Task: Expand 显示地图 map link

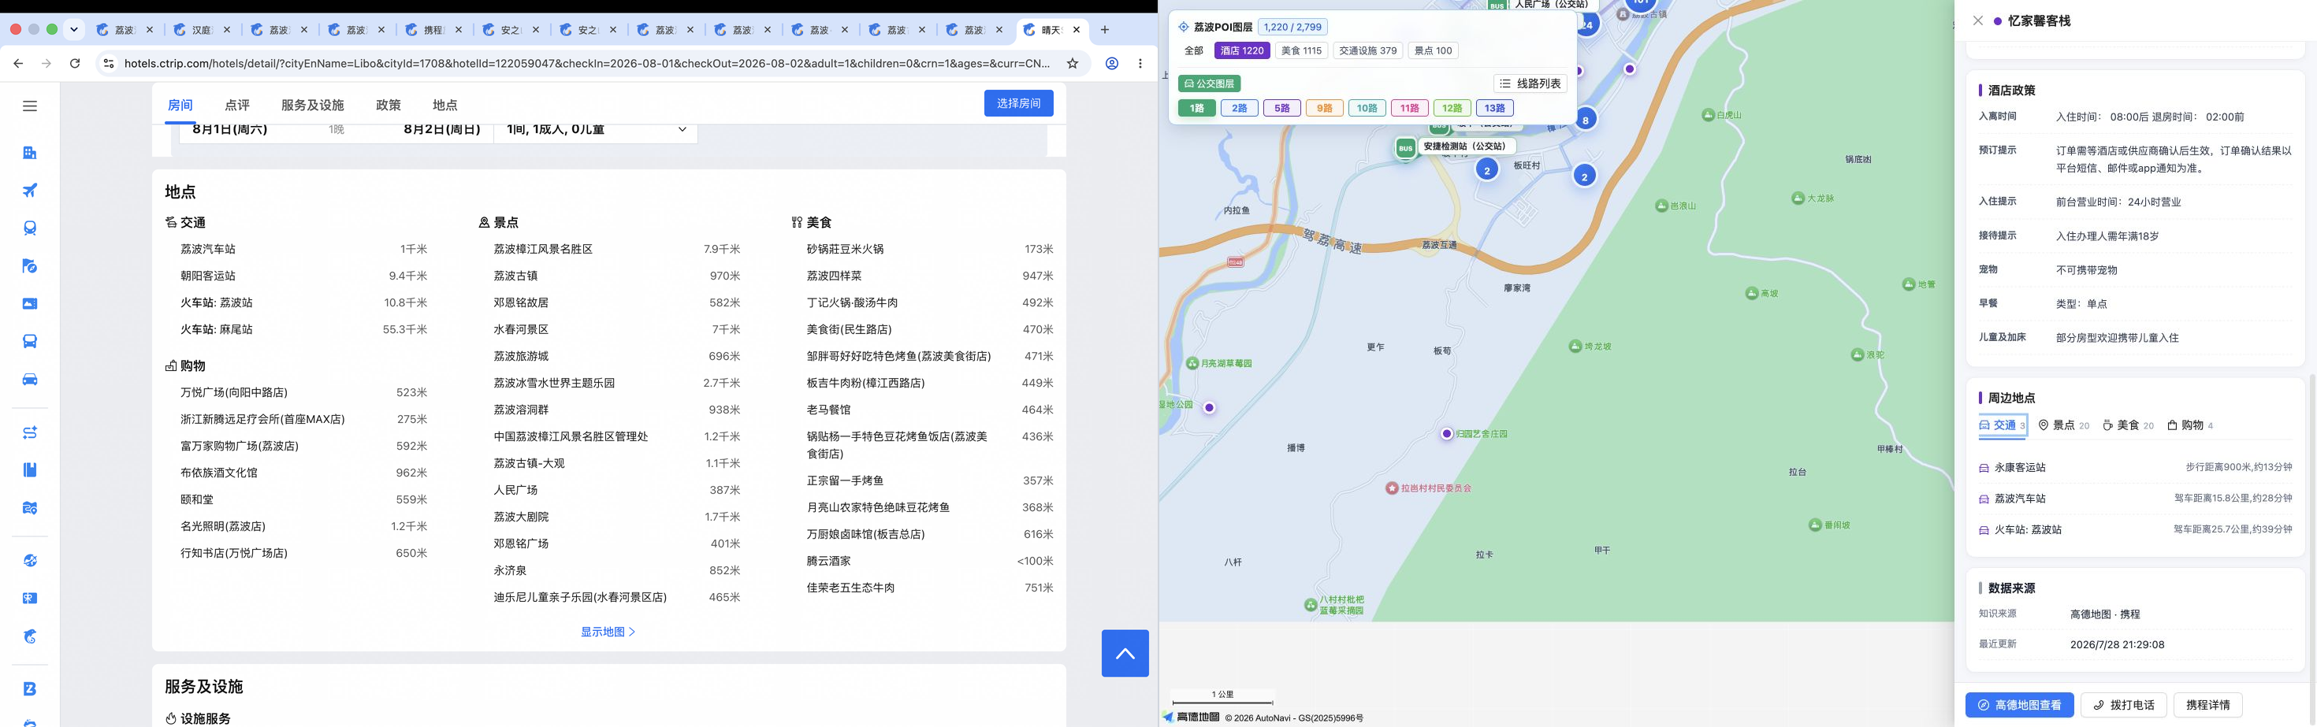Action: pyautogui.click(x=608, y=632)
